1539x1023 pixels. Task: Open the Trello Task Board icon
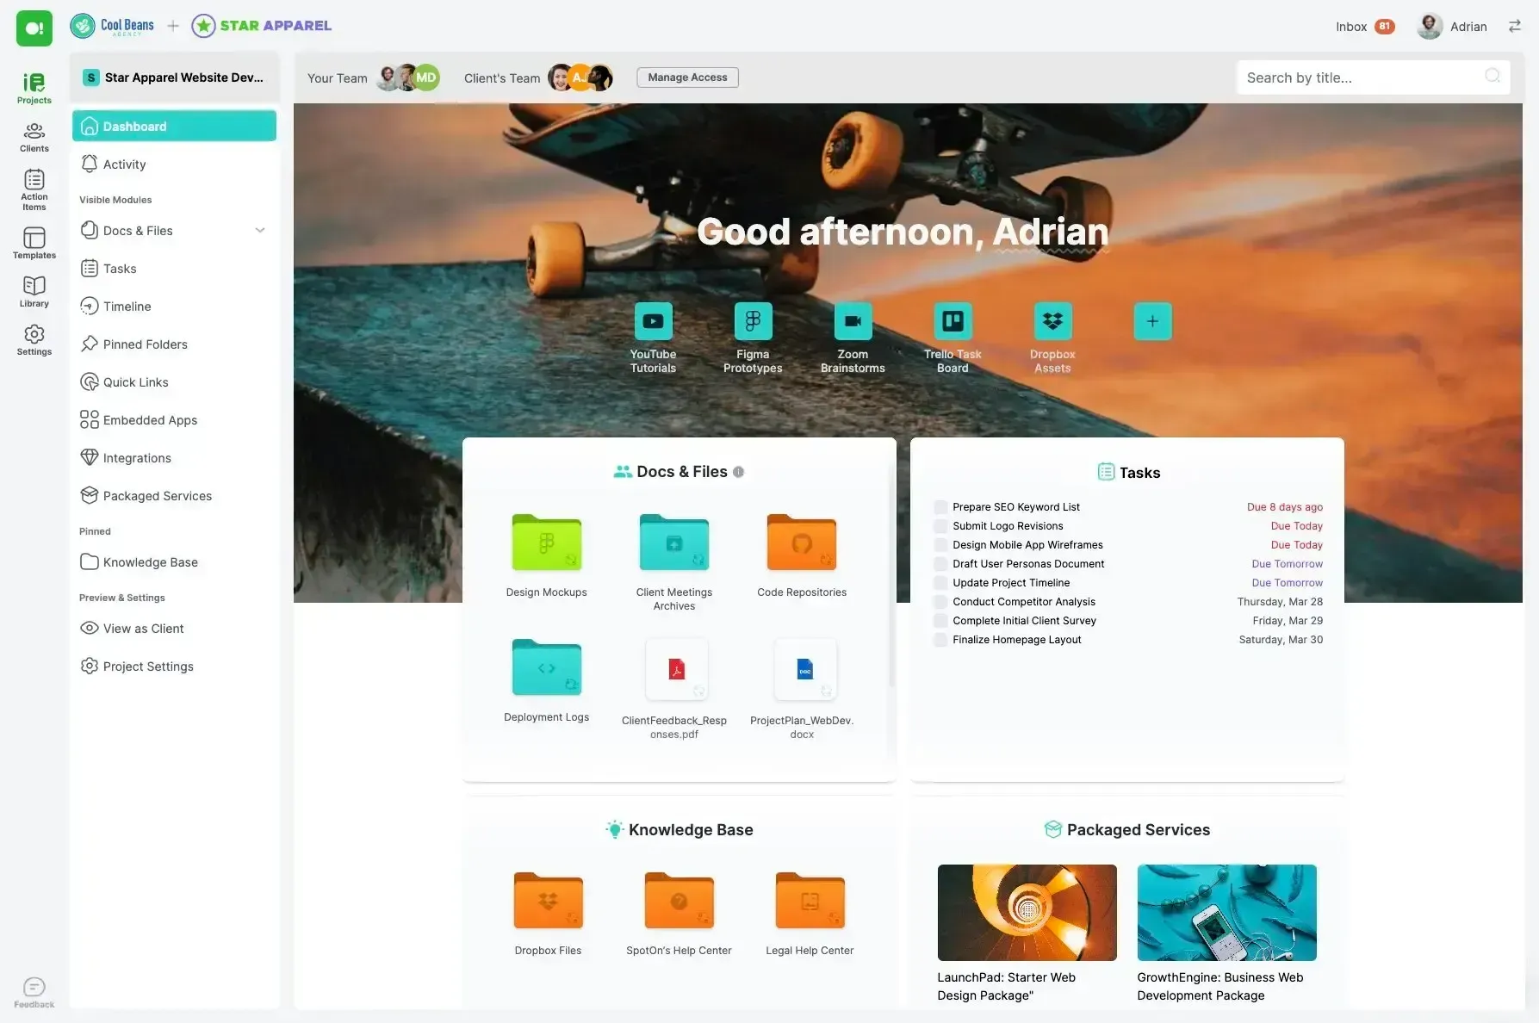point(953,321)
